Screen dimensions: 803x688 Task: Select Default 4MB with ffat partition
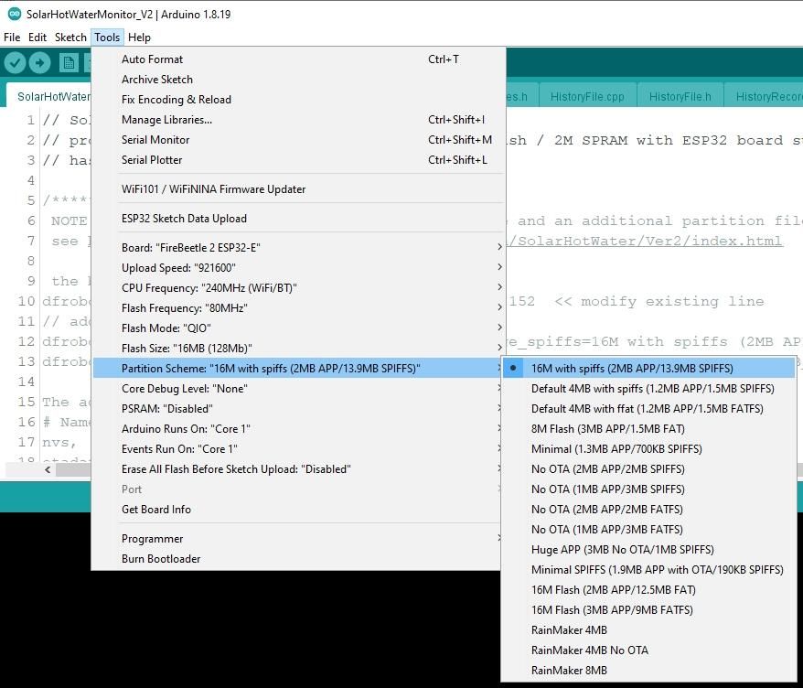point(648,409)
